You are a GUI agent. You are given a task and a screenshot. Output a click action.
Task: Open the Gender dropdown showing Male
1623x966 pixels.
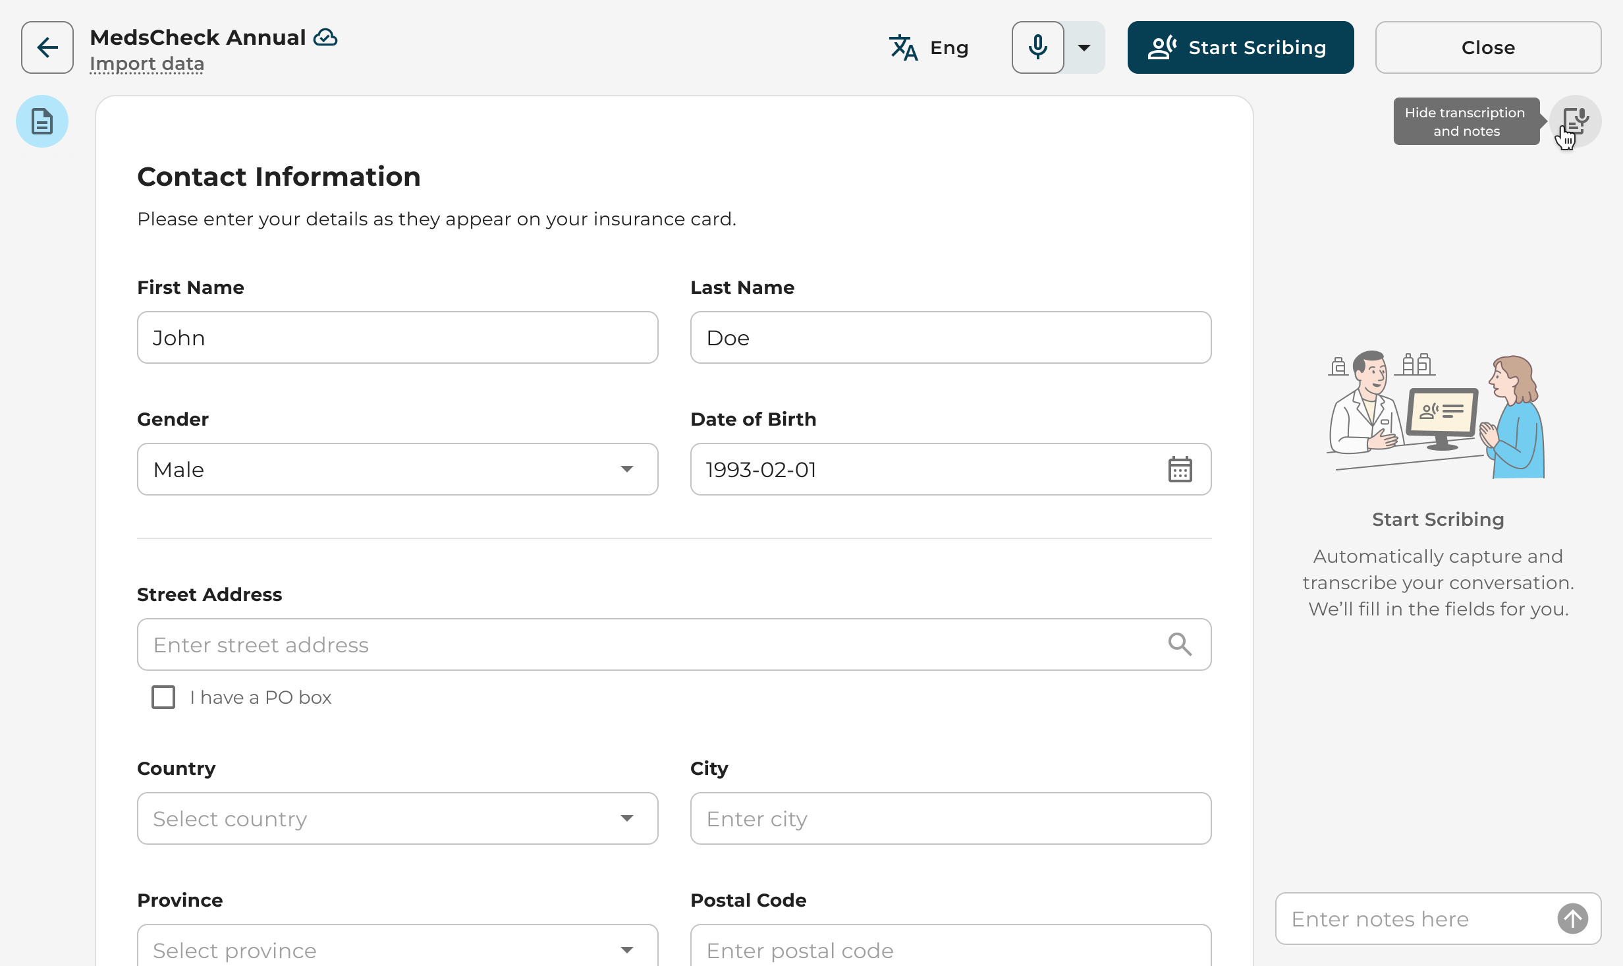point(398,469)
